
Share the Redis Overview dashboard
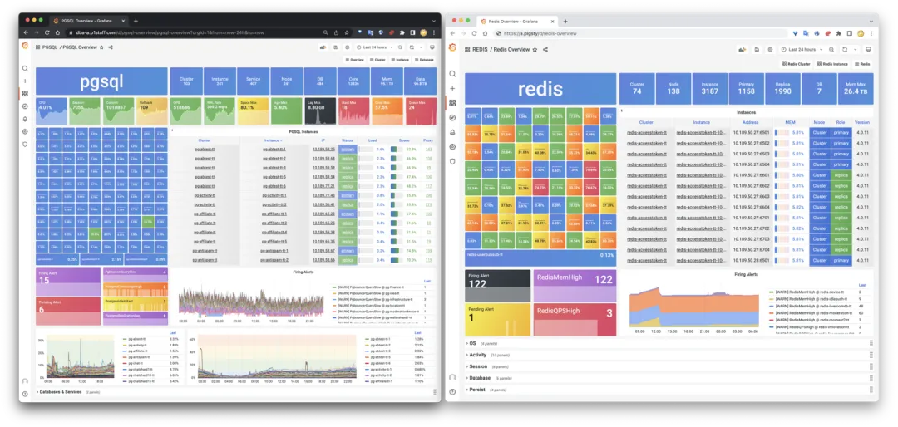(545, 50)
